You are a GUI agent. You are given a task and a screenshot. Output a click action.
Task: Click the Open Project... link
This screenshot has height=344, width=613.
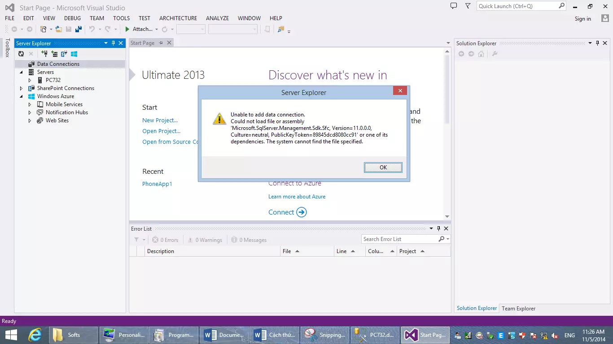point(162,131)
